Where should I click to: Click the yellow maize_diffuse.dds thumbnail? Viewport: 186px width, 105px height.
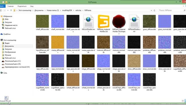[58, 42]
